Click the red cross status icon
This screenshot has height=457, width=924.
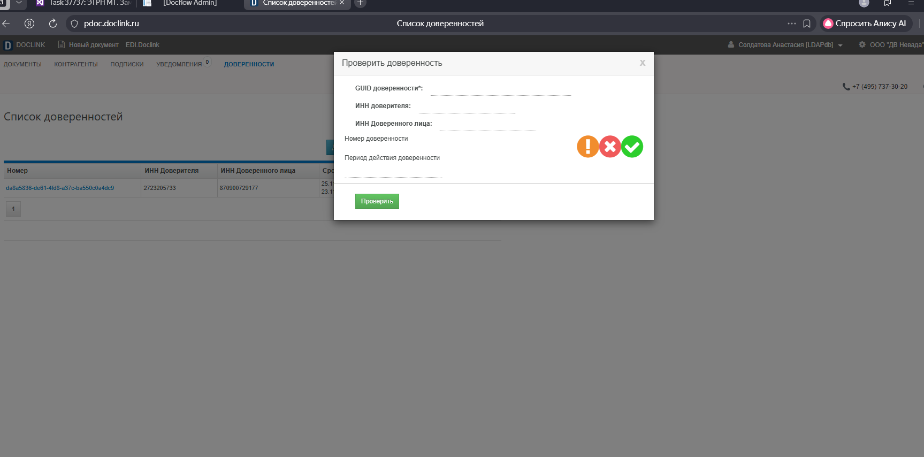coord(610,147)
